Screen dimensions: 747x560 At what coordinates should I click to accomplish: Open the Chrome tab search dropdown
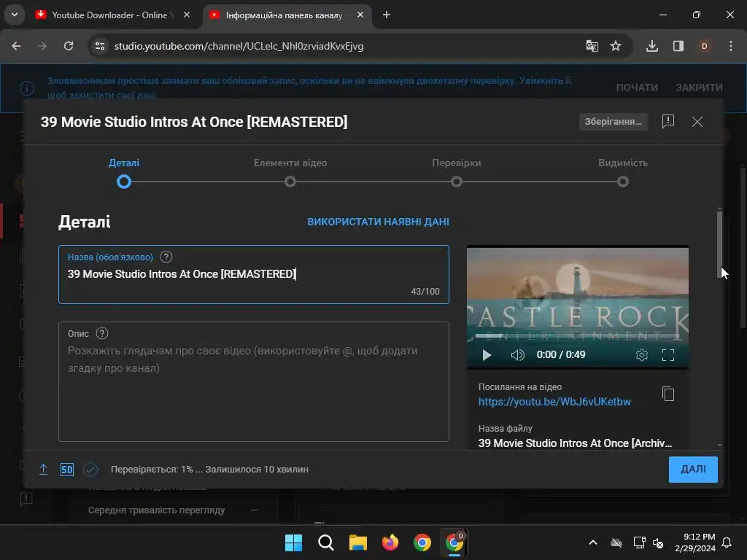click(14, 15)
